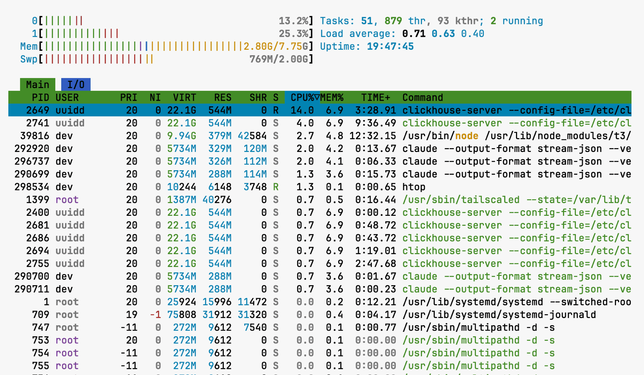Image resolution: width=644 pixels, height=375 pixels.
Task: Select multipathd process PID 755
Action: pyautogui.click(x=320, y=366)
